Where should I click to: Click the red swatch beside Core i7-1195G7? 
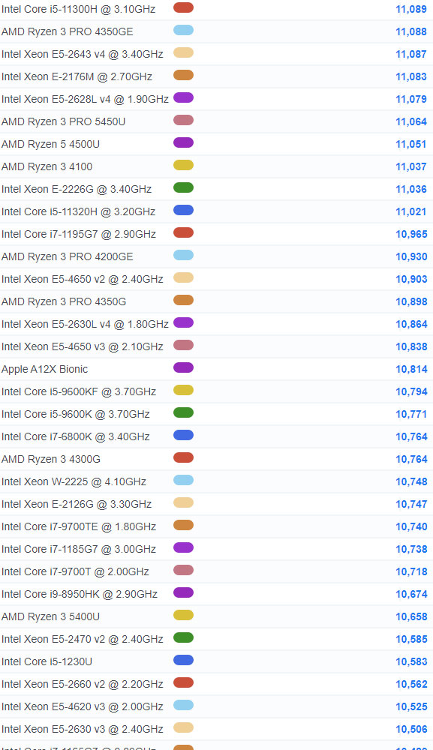coord(183,232)
